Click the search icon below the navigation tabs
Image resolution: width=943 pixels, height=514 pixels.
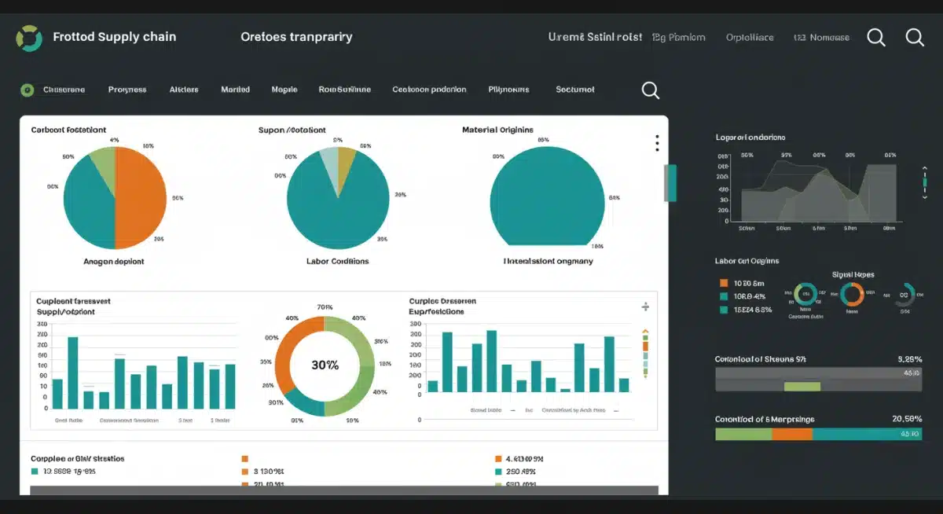[x=650, y=90]
